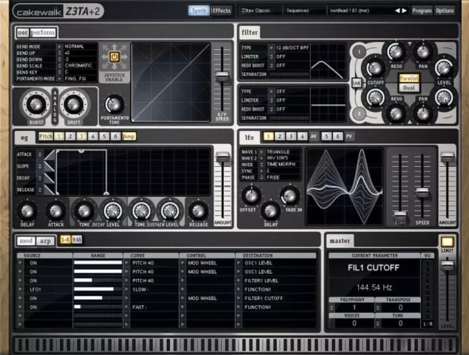Click the Burst knob
Viewport: 469px width, 355px height.
tap(36, 104)
